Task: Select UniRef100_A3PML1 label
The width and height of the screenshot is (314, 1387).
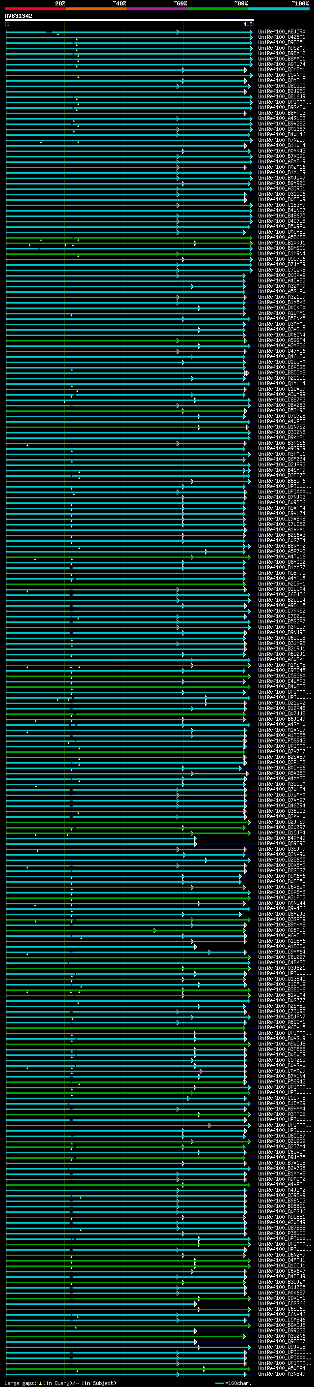Action: (282, 454)
